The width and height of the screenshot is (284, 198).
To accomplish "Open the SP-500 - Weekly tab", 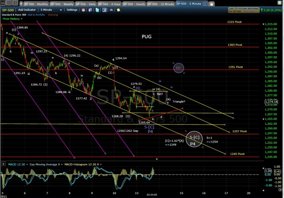I will (62, 4).
